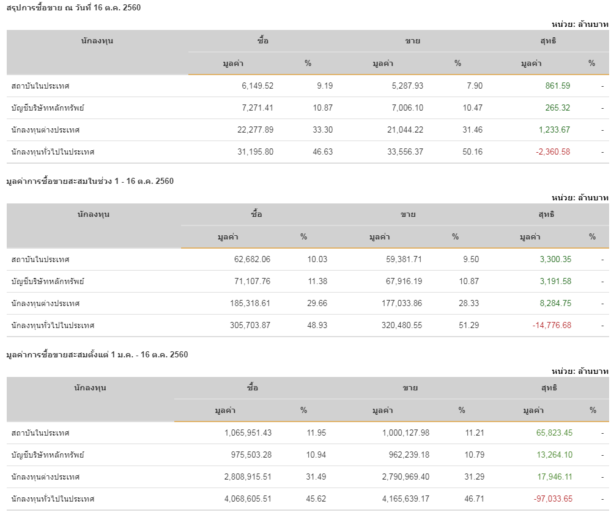Select the red net value -14,776.68
The image size is (611, 515).
click(552, 326)
